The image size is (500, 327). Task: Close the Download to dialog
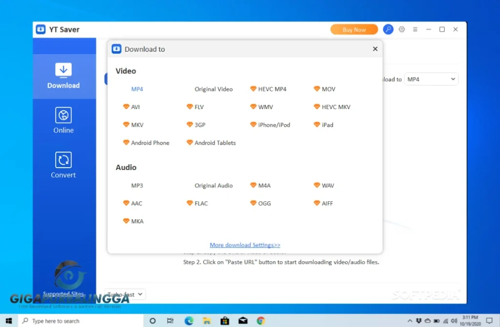click(375, 49)
